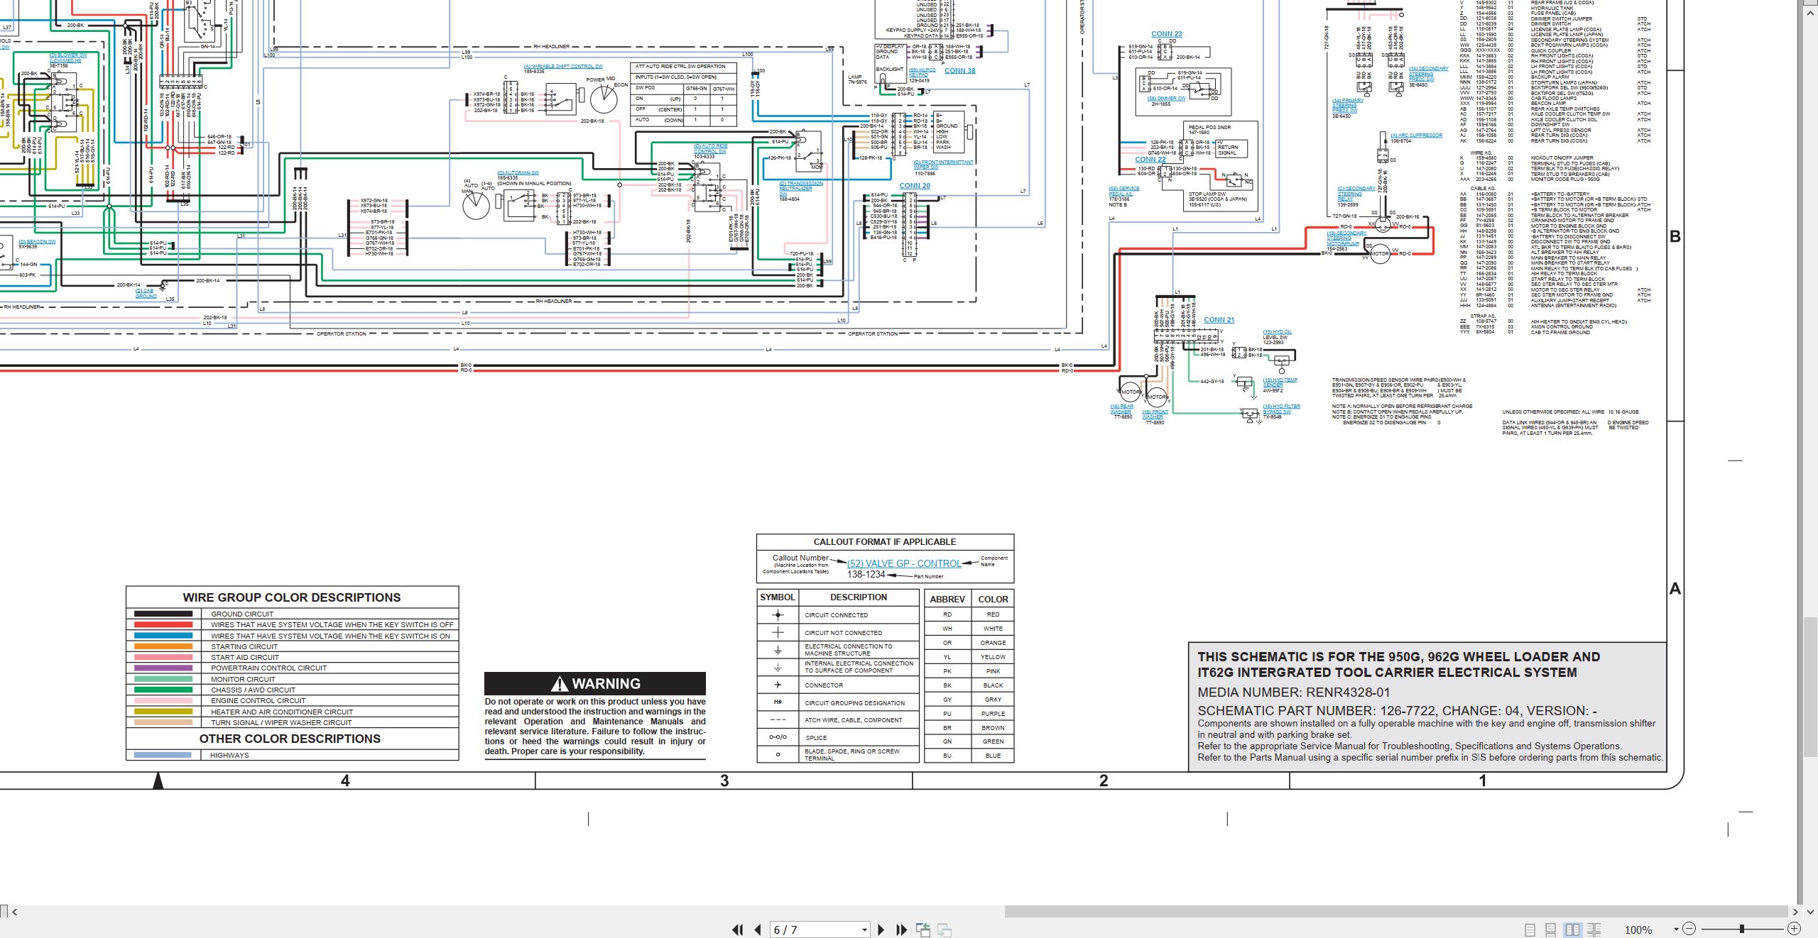Follow the CONN 22 link
This screenshot has height=938, width=1818.
pos(1150,160)
